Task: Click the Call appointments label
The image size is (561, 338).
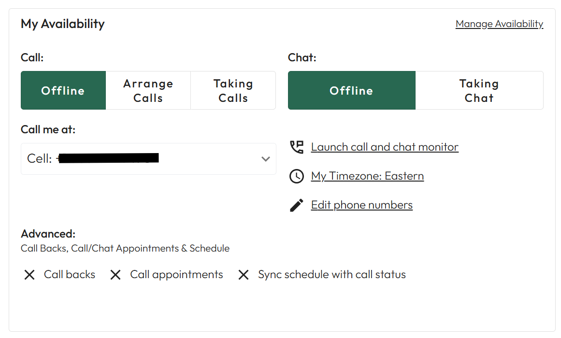Action: (176, 275)
